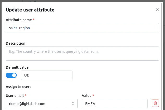Click the red asterisk beside User email

(x=26, y=96)
